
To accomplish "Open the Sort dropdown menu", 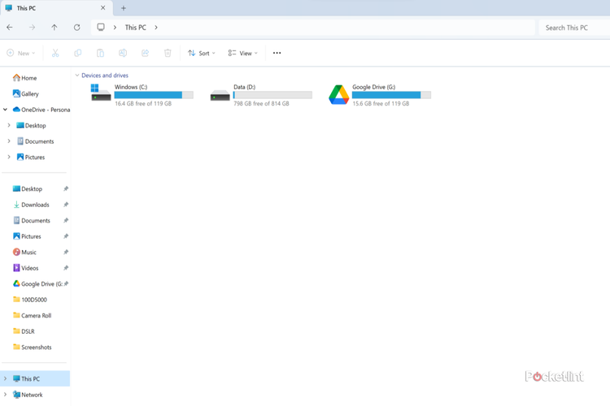I will tap(201, 53).
